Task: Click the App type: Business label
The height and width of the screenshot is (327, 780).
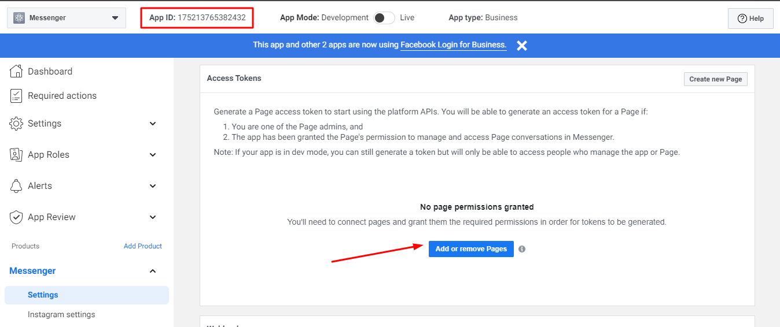Action: [x=483, y=18]
